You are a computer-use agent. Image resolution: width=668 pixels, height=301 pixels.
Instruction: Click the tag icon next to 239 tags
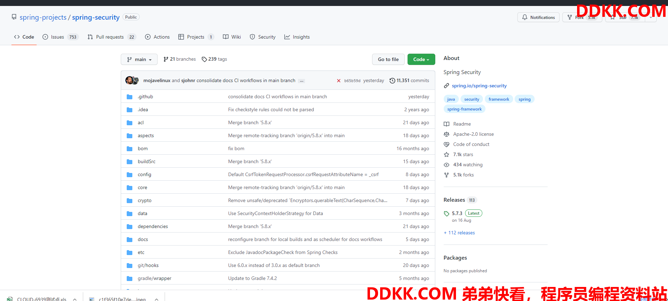[x=204, y=59]
